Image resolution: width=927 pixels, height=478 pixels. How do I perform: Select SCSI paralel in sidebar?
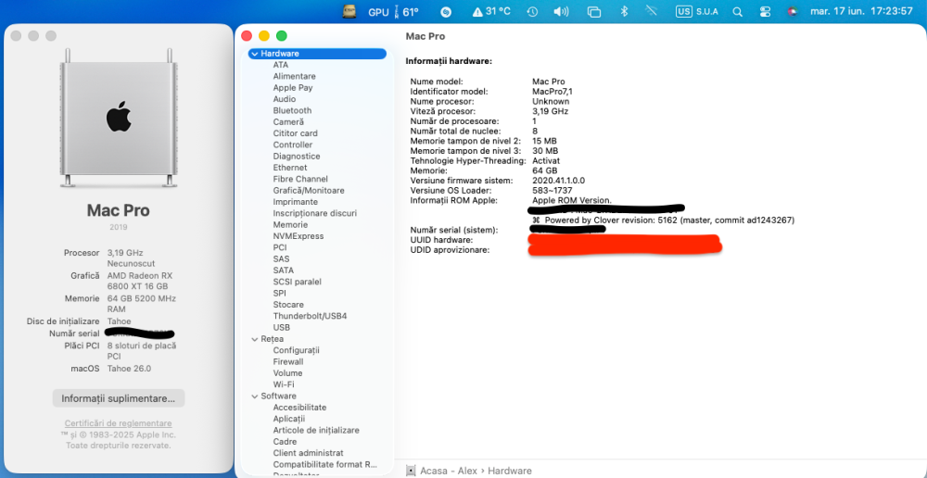(297, 282)
